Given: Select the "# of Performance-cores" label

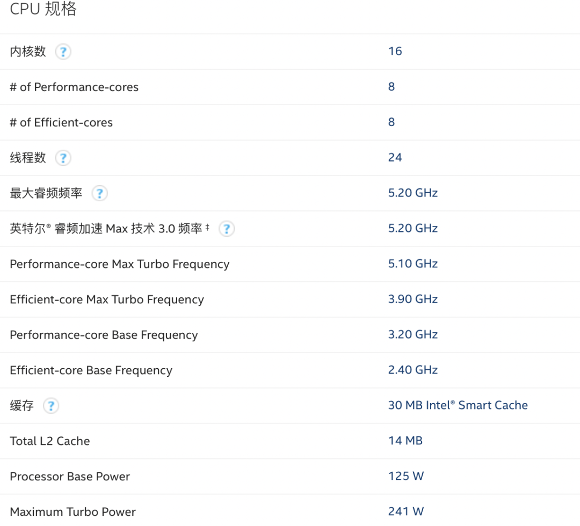Looking at the screenshot, I should point(74,87).
